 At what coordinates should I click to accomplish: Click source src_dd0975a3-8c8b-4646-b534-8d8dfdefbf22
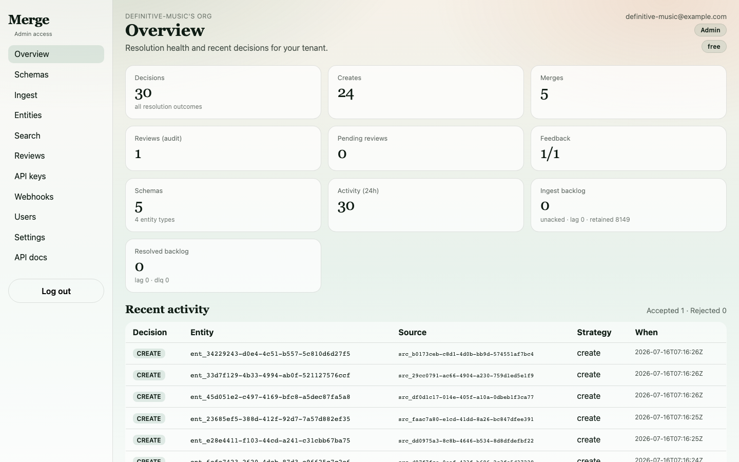point(466,441)
